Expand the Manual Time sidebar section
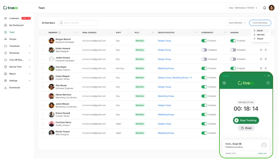 pos(29,67)
